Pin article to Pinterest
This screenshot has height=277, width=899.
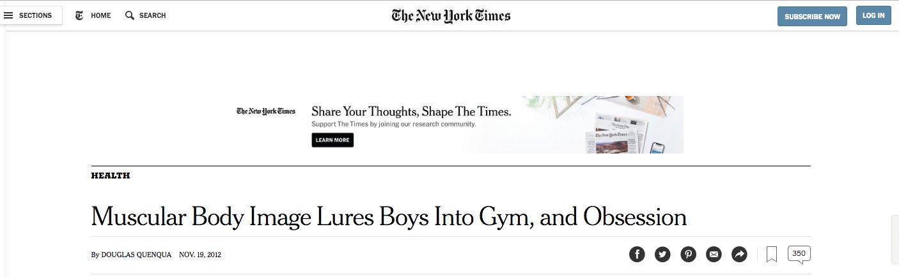point(688,254)
